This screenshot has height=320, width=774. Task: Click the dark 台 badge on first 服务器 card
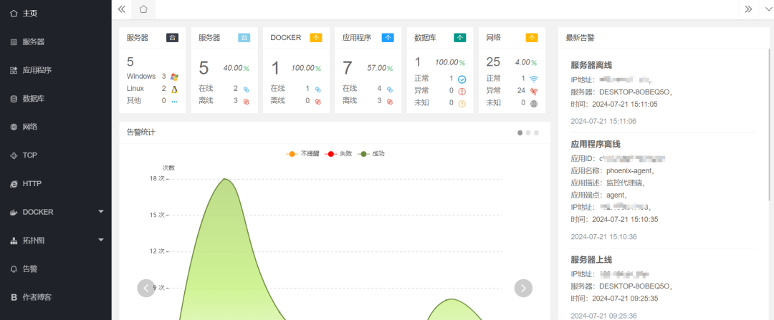point(172,37)
